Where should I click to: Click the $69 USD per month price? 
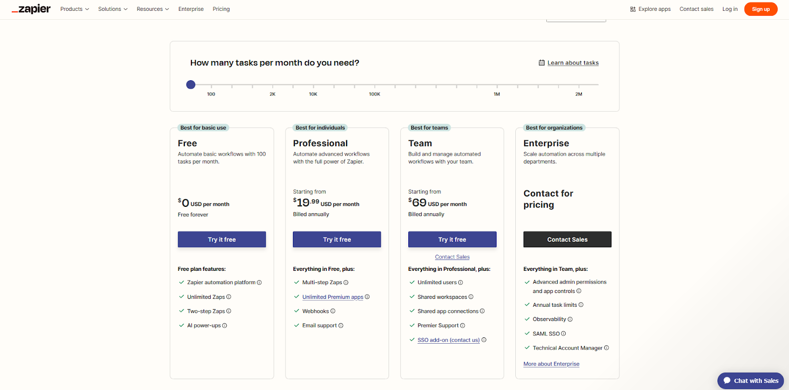tap(437, 202)
